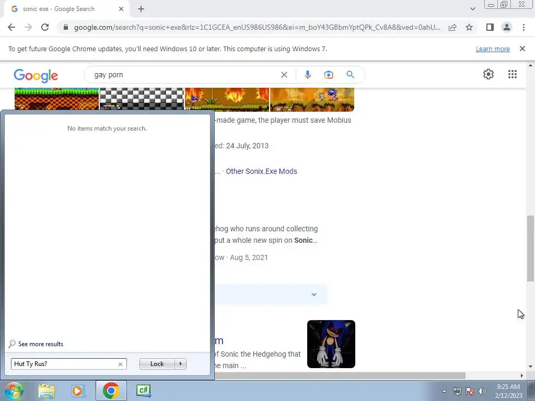This screenshot has height=401, width=535.
Task: Focus the Google search box
Action: (x=184, y=75)
